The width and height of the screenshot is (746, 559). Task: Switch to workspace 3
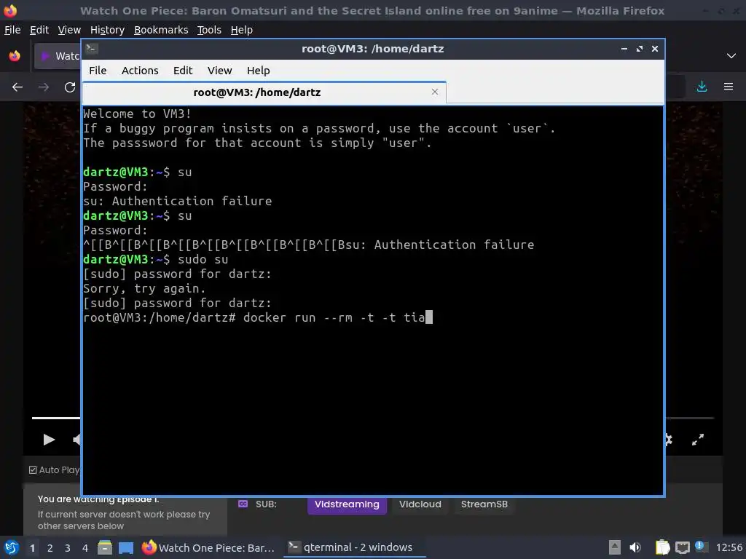[68, 547]
